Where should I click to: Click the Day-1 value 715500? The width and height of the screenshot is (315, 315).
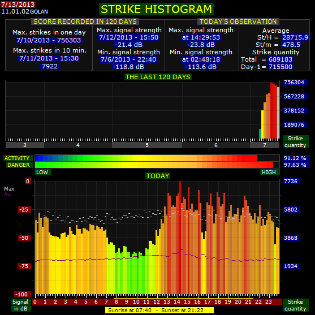coord(281,67)
